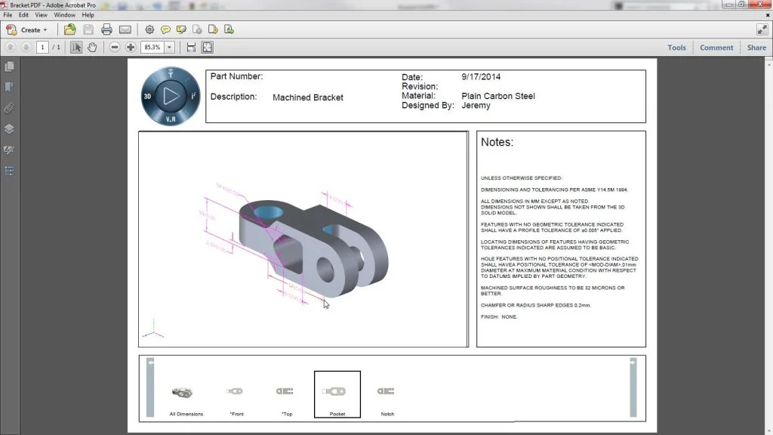Open the Layers panel
This screenshot has width=773, height=435.
(x=9, y=128)
